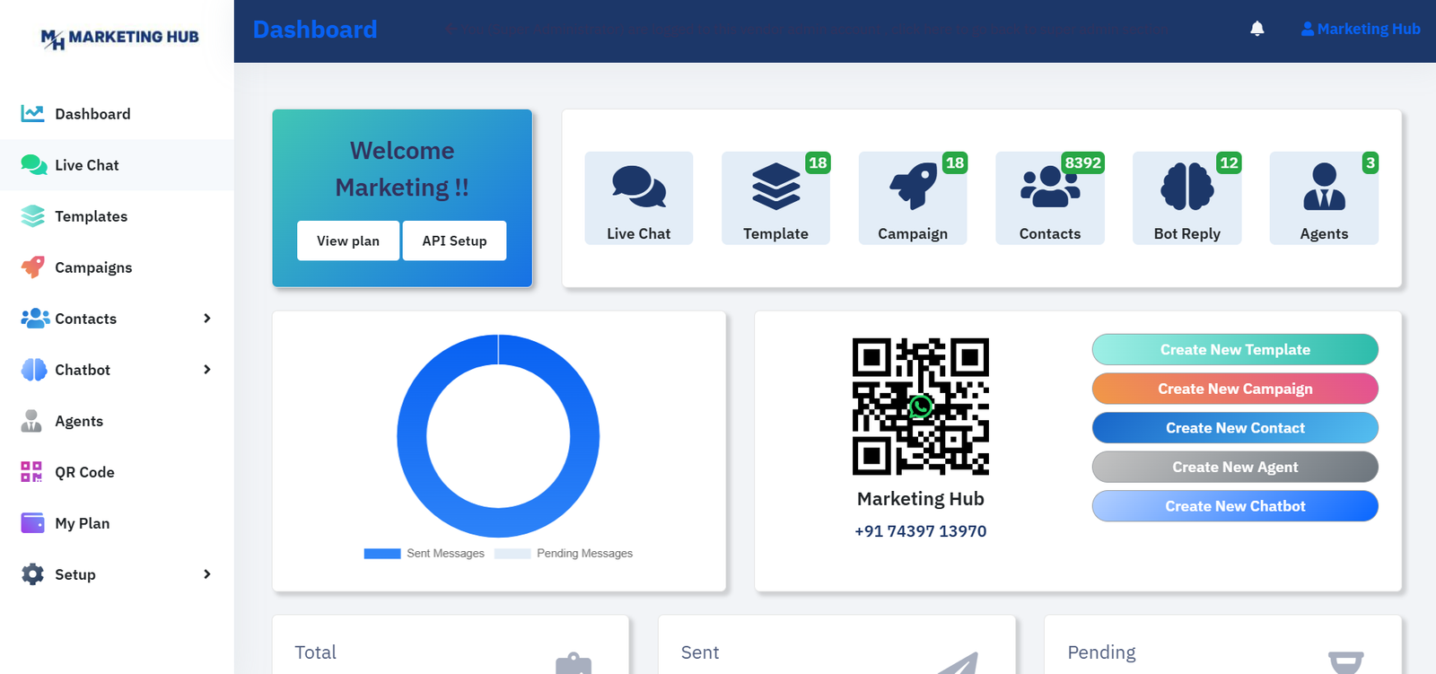Image resolution: width=1436 pixels, height=674 pixels.
Task: Click the Template count badge 18
Action: click(x=818, y=162)
